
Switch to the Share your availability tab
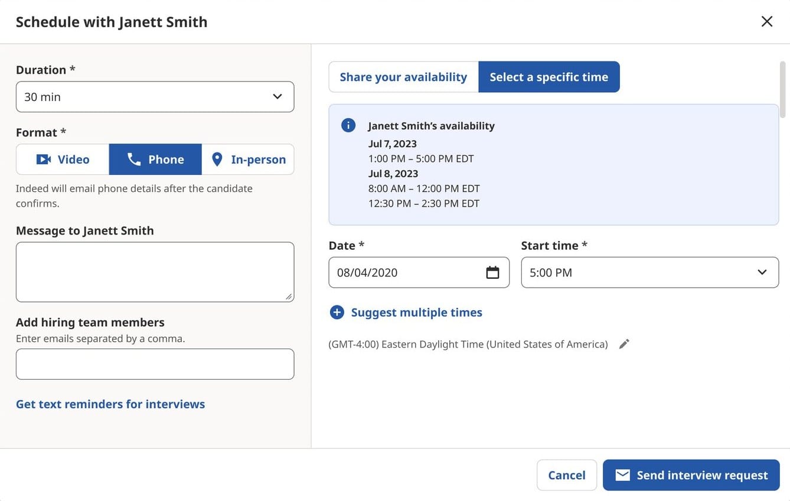(403, 77)
